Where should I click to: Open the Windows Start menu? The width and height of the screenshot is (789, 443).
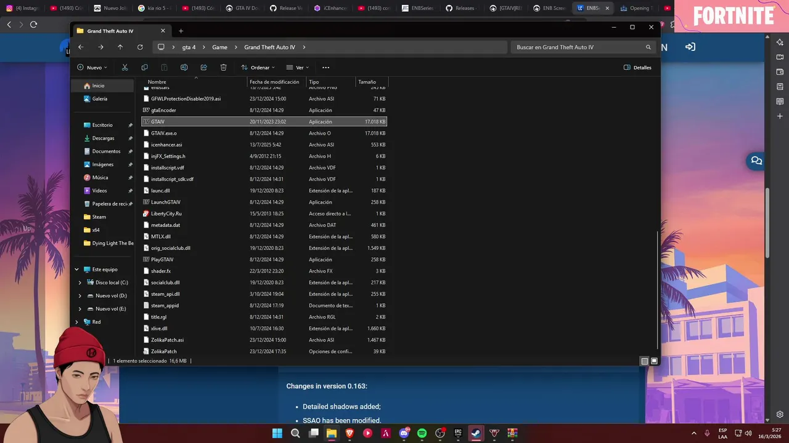[x=277, y=433]
